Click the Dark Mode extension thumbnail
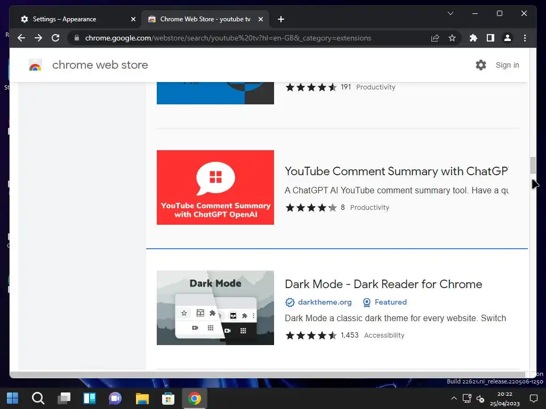Screen dimensions: 546x409 click(x=215, y=308)
